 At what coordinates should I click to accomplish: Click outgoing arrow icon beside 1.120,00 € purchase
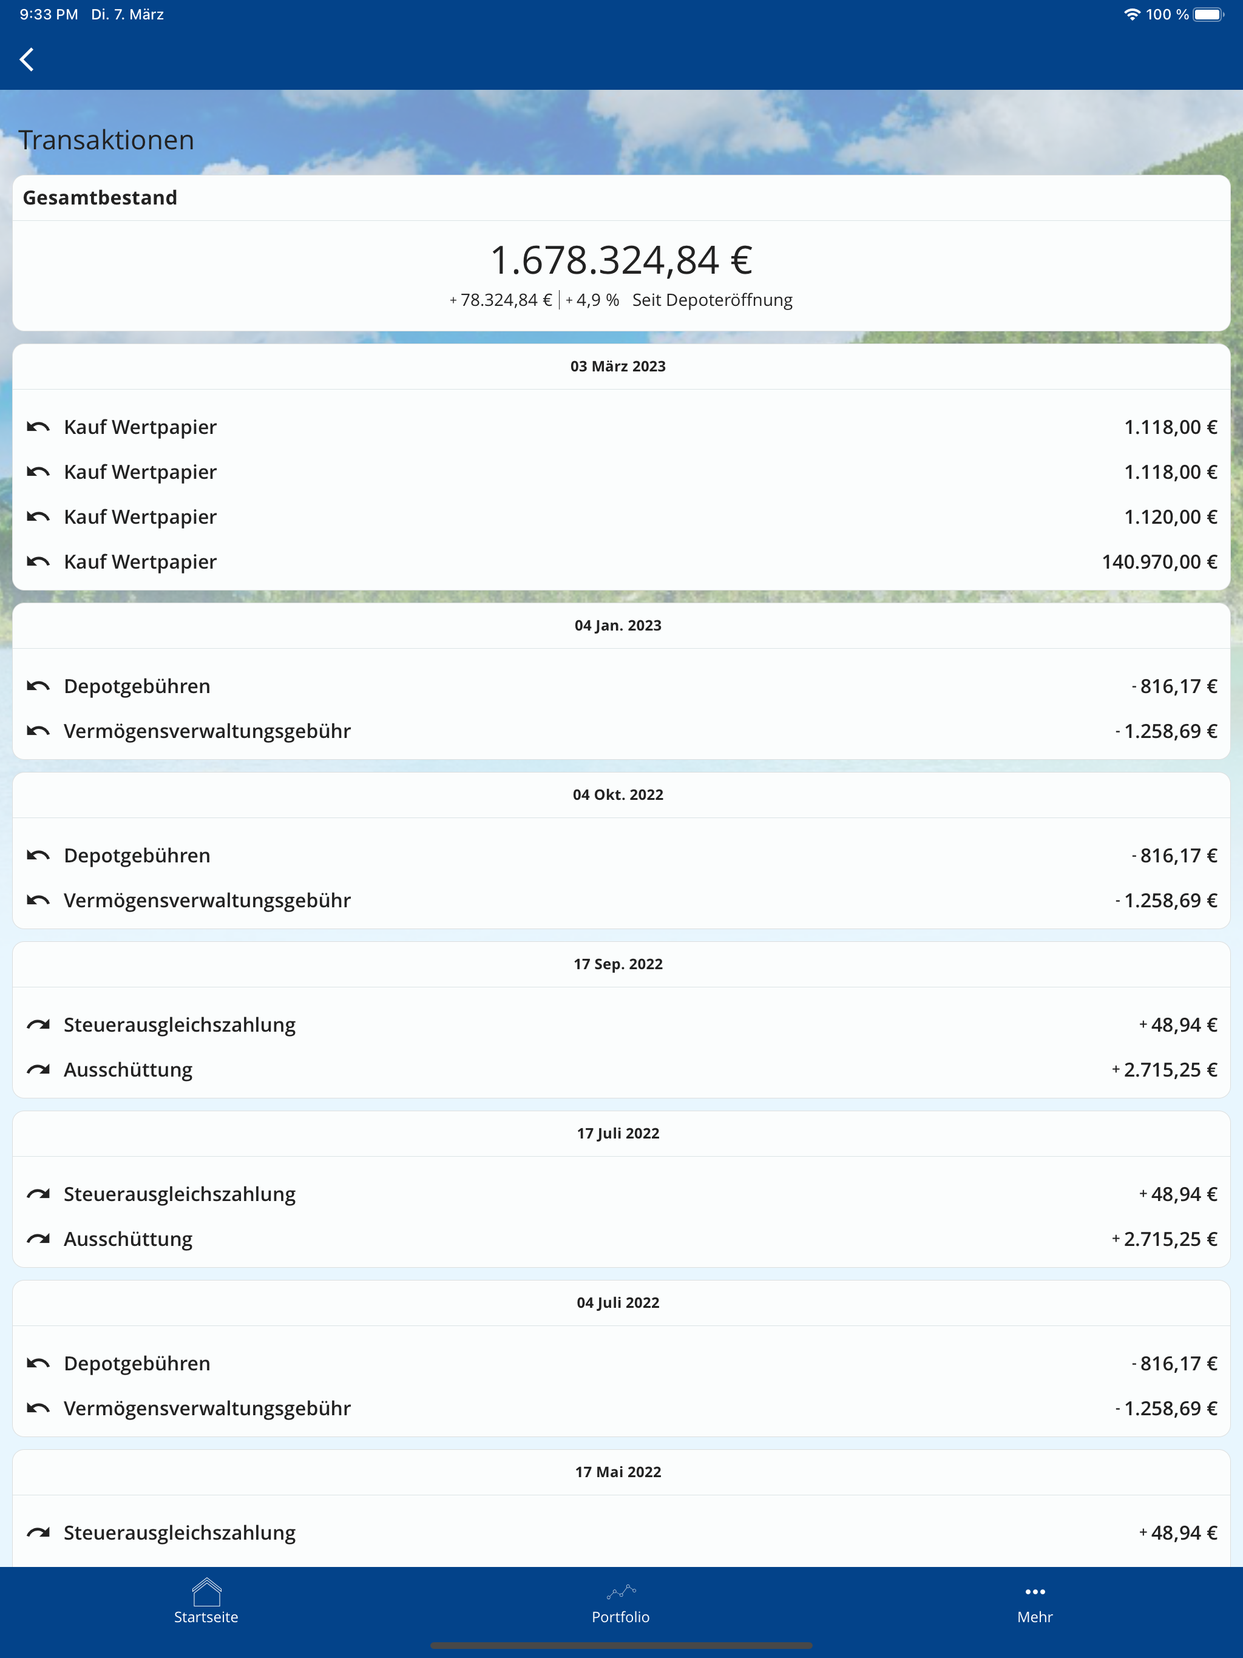[38, 517]
